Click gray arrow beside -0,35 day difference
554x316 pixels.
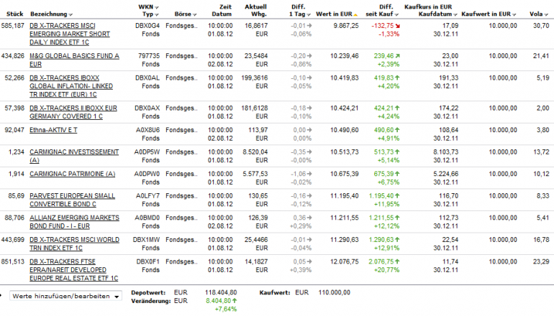309,152
